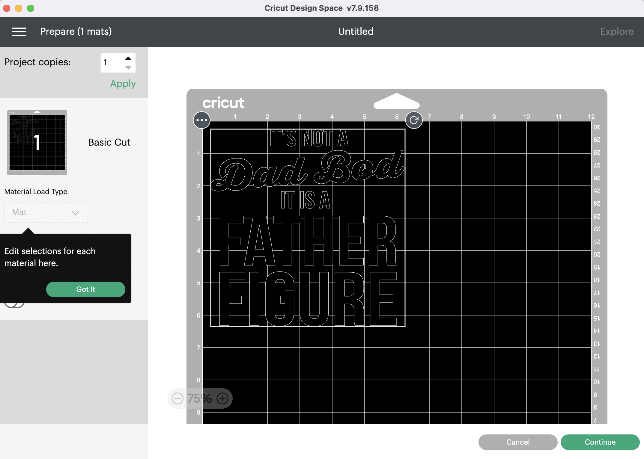Screen dimensions: 644x459
Task: Click the Untitled project title
Action: point(356,31)
